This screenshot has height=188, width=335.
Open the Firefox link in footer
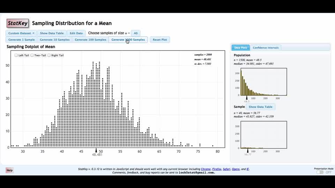(217, 169)
